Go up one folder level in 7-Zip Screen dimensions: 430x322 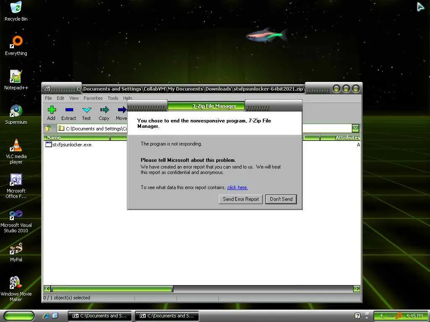coord(49,128)
